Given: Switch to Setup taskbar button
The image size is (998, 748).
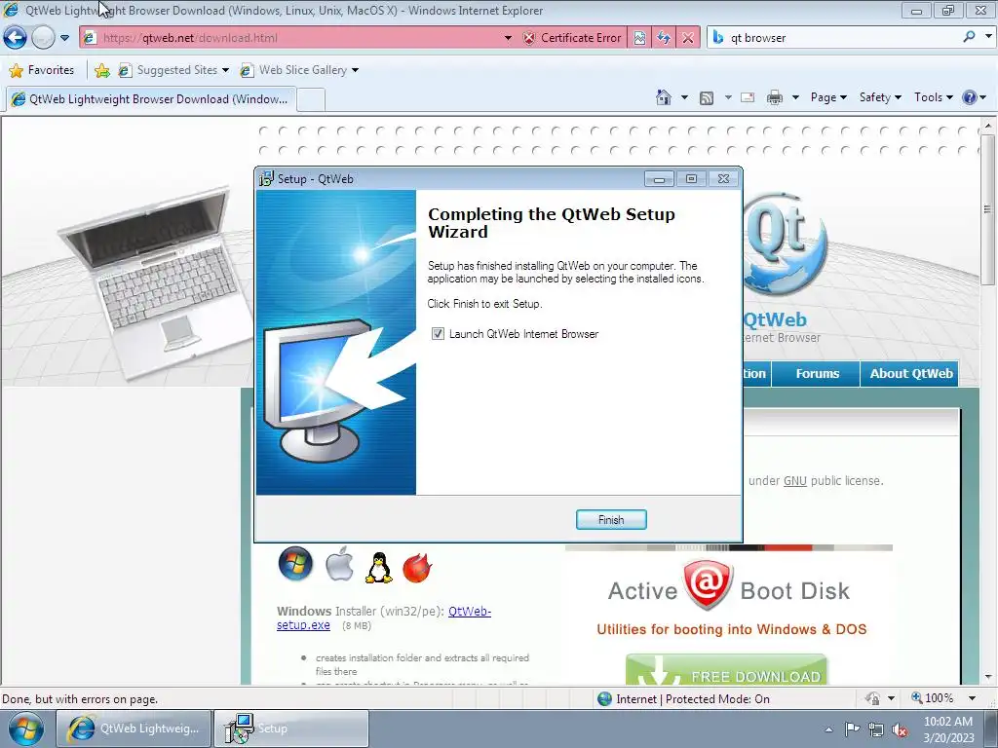Looking at the screenshot, I should pos(290,729).
